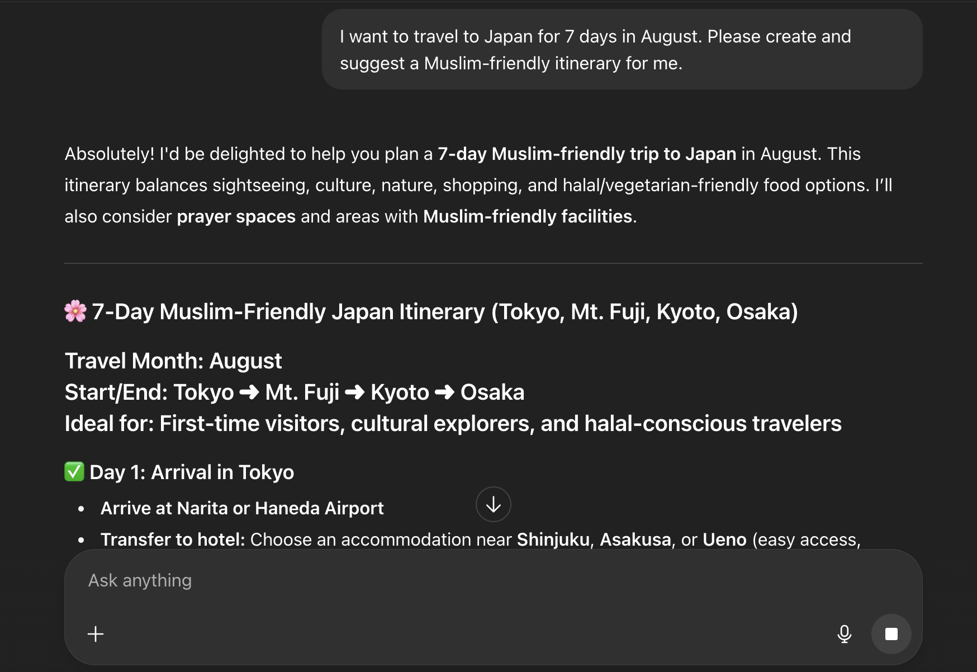Click the cherry blossom emoji in heading
977x672 pixels.
click(75, 311)
